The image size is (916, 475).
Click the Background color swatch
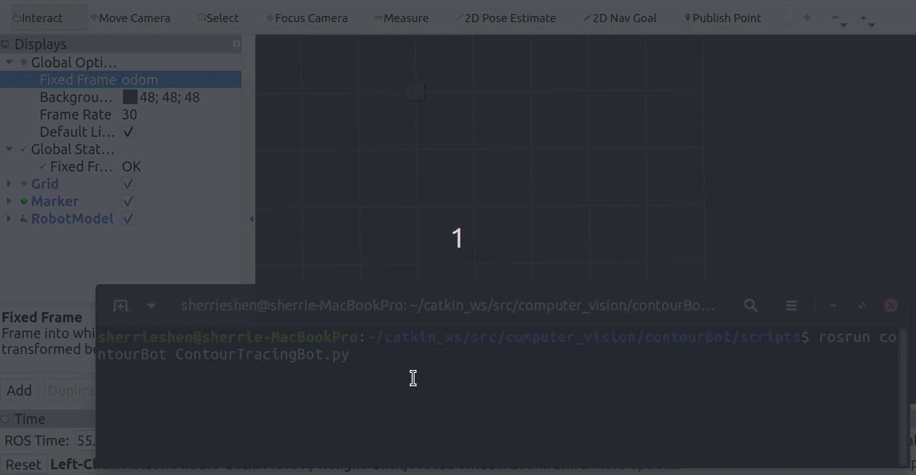pos(130,97)
